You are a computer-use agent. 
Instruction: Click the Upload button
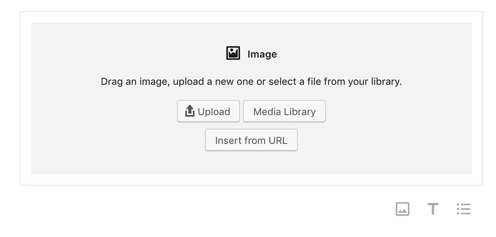click(x=208, y=112)
